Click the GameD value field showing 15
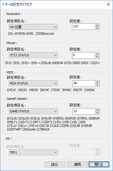This screenshot has height=171, width=113. pyautogui.click(x=84, y=111)
